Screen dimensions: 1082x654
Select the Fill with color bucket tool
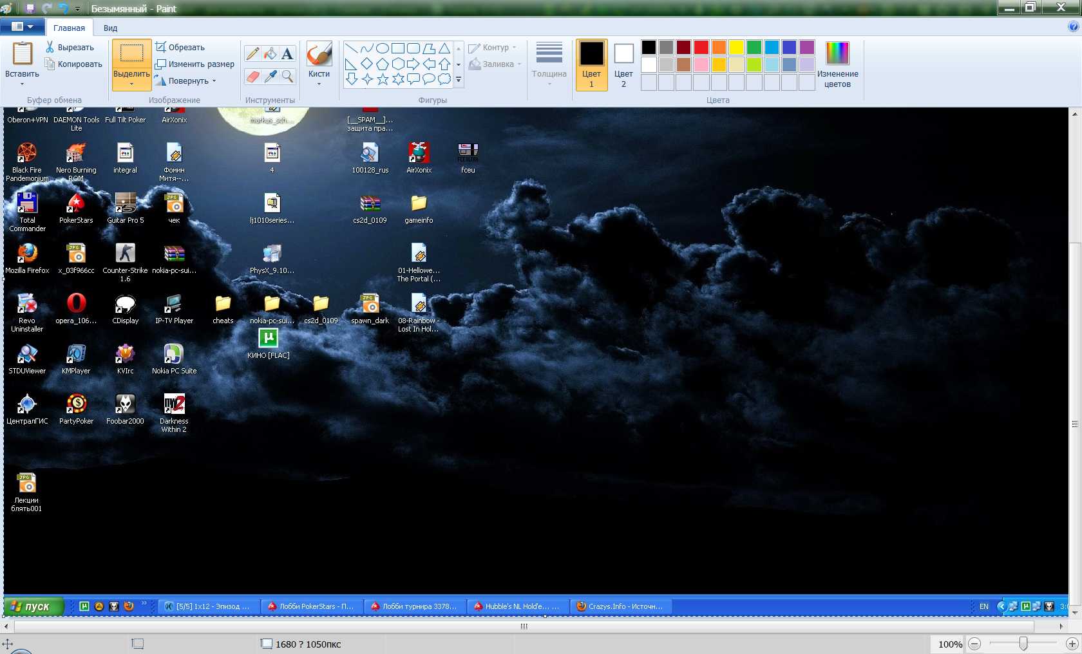click(x=270, y=54)
